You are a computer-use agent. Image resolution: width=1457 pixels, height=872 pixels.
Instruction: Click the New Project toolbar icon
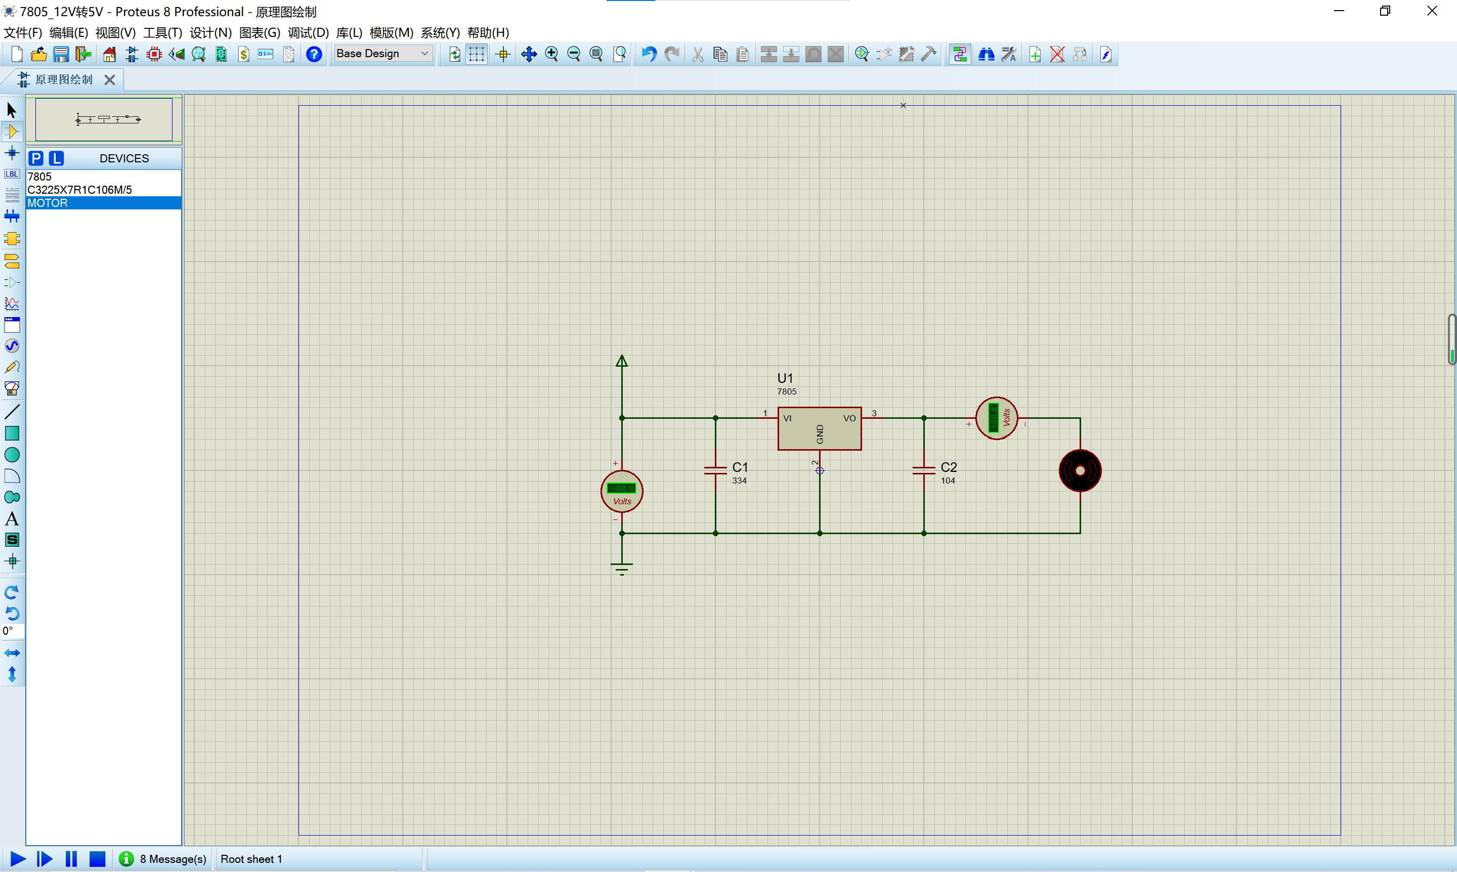pyautogui.click(x=17, y=54)
